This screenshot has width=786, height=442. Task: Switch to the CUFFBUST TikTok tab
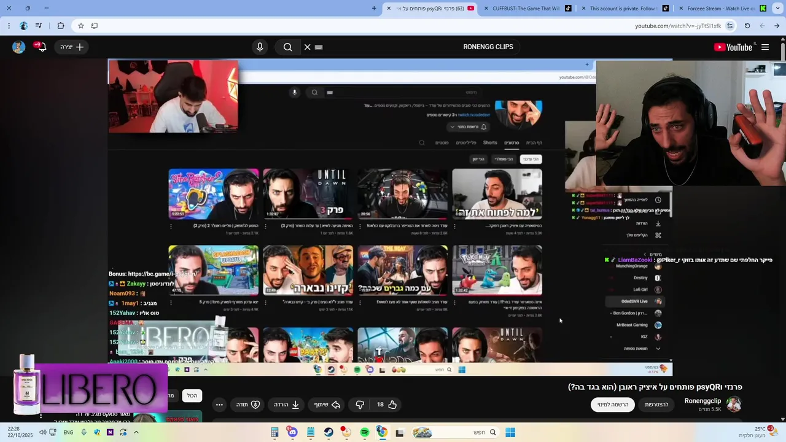(526, 8)
